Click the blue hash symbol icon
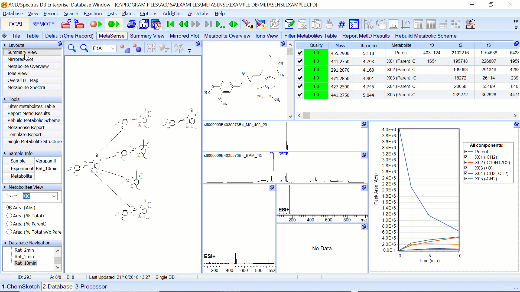520x292 pixels. [342, 24]
